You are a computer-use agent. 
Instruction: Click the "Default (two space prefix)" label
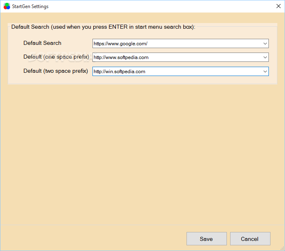point(56,71)
